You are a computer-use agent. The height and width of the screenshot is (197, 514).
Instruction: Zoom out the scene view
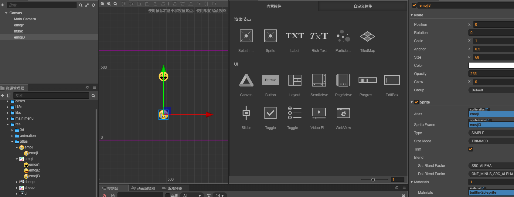[x=109, y=4]
